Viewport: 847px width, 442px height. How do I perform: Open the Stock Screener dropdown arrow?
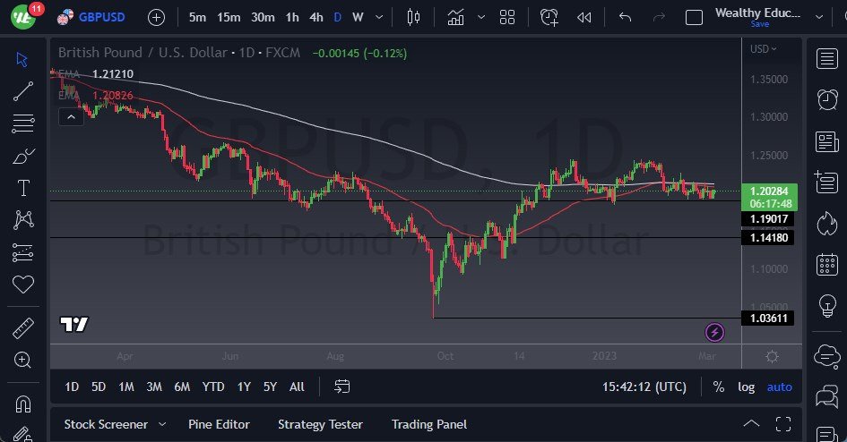click(162, 424)
